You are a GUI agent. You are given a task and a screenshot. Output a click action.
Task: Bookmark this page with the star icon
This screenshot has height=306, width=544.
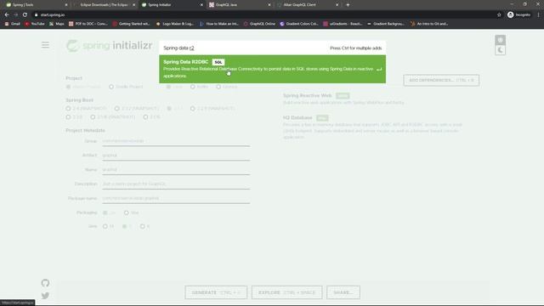pos(499,14)
